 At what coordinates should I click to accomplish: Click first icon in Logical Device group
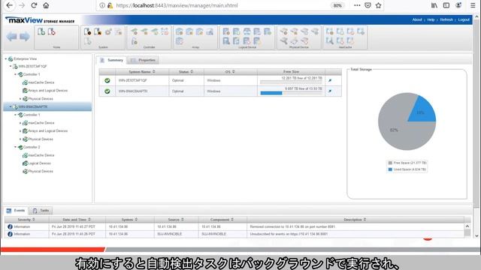[226, 31]
